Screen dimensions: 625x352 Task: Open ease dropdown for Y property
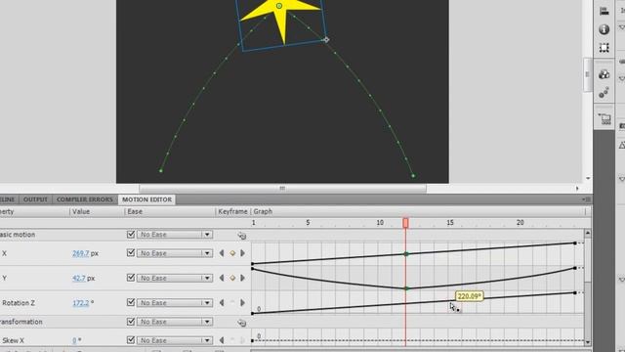174,278
